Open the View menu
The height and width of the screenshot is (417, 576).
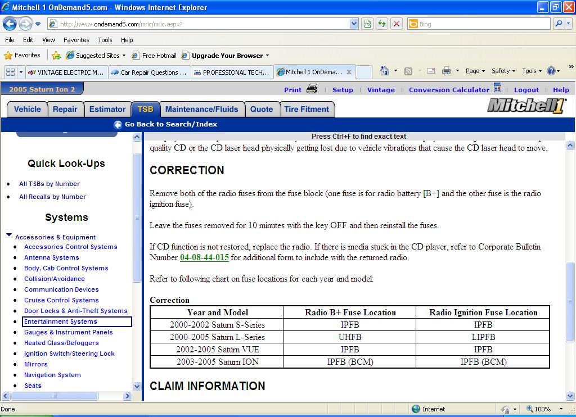point(48,40)
